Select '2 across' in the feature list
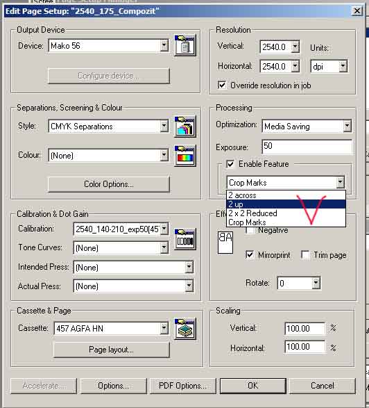The image size is (369, 408). click(x=286, y=195)
